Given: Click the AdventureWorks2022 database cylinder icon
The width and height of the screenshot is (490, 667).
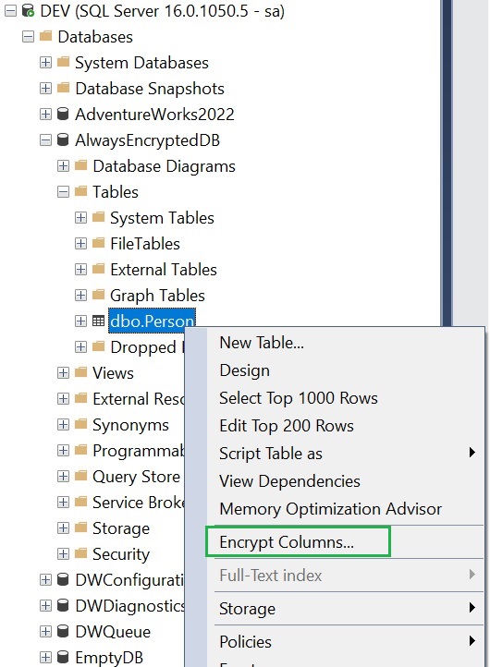Looking at the screenshot, I should [63, 114].
